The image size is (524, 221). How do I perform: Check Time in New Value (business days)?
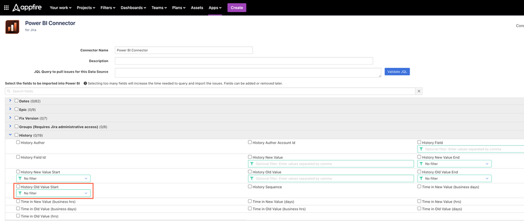click(420, 187)
